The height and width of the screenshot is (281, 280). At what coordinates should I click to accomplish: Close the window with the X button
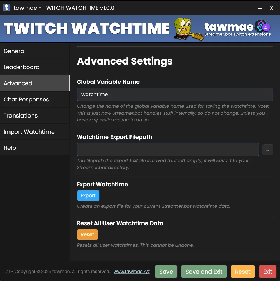(x=272, y=8)
